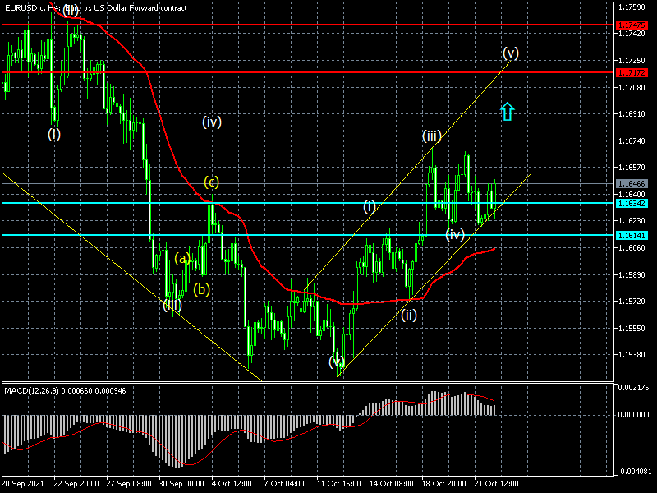This screenshot has height=493, width=657.
Task: Click the 20 Sep 2021 date label
Action: 23,485
